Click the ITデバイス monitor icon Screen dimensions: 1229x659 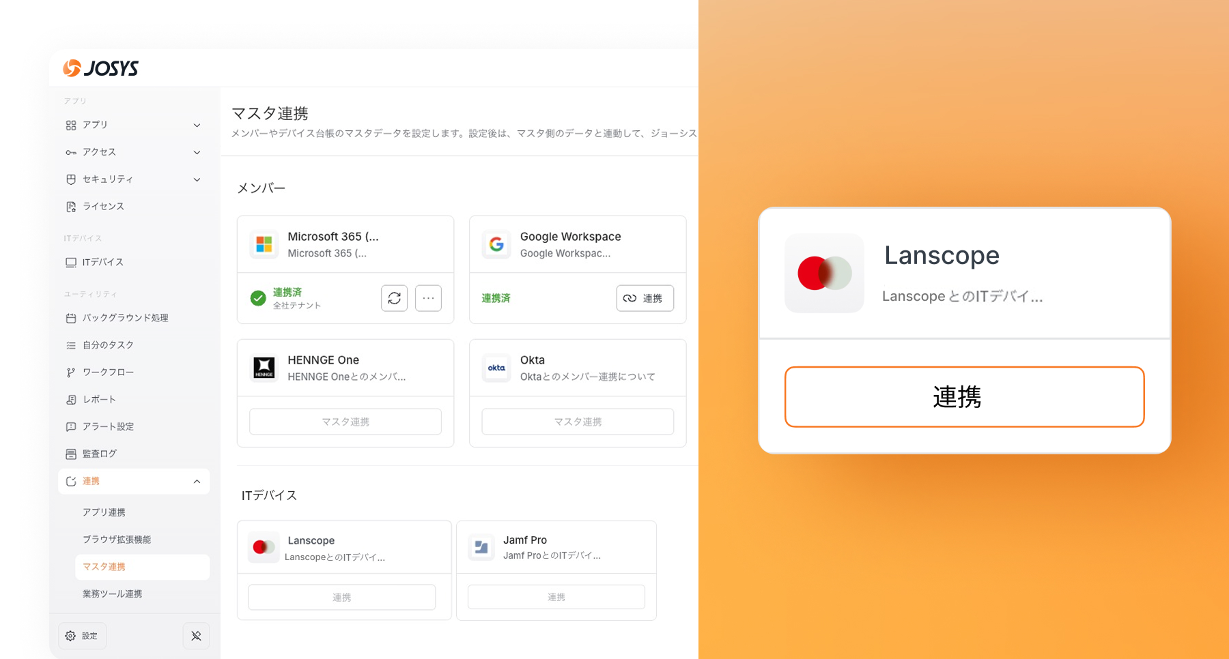tap(71, 263)
